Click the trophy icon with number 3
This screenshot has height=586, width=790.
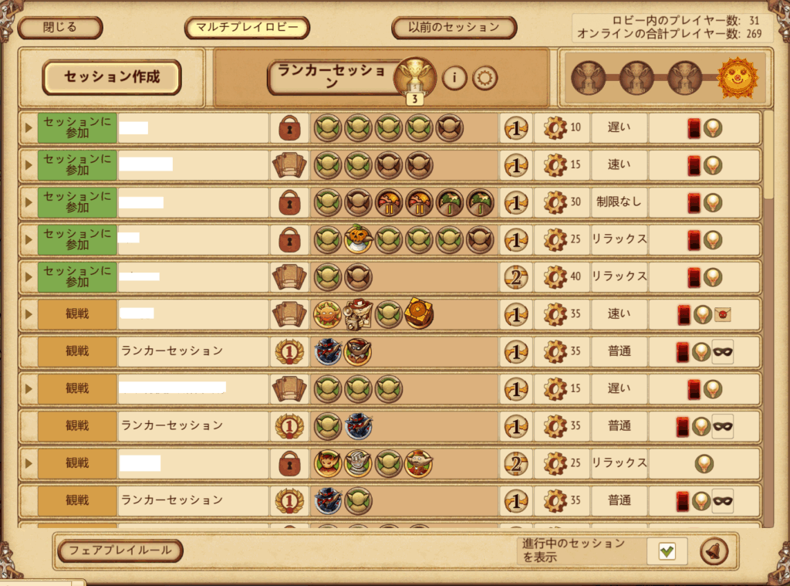point(414,80)
